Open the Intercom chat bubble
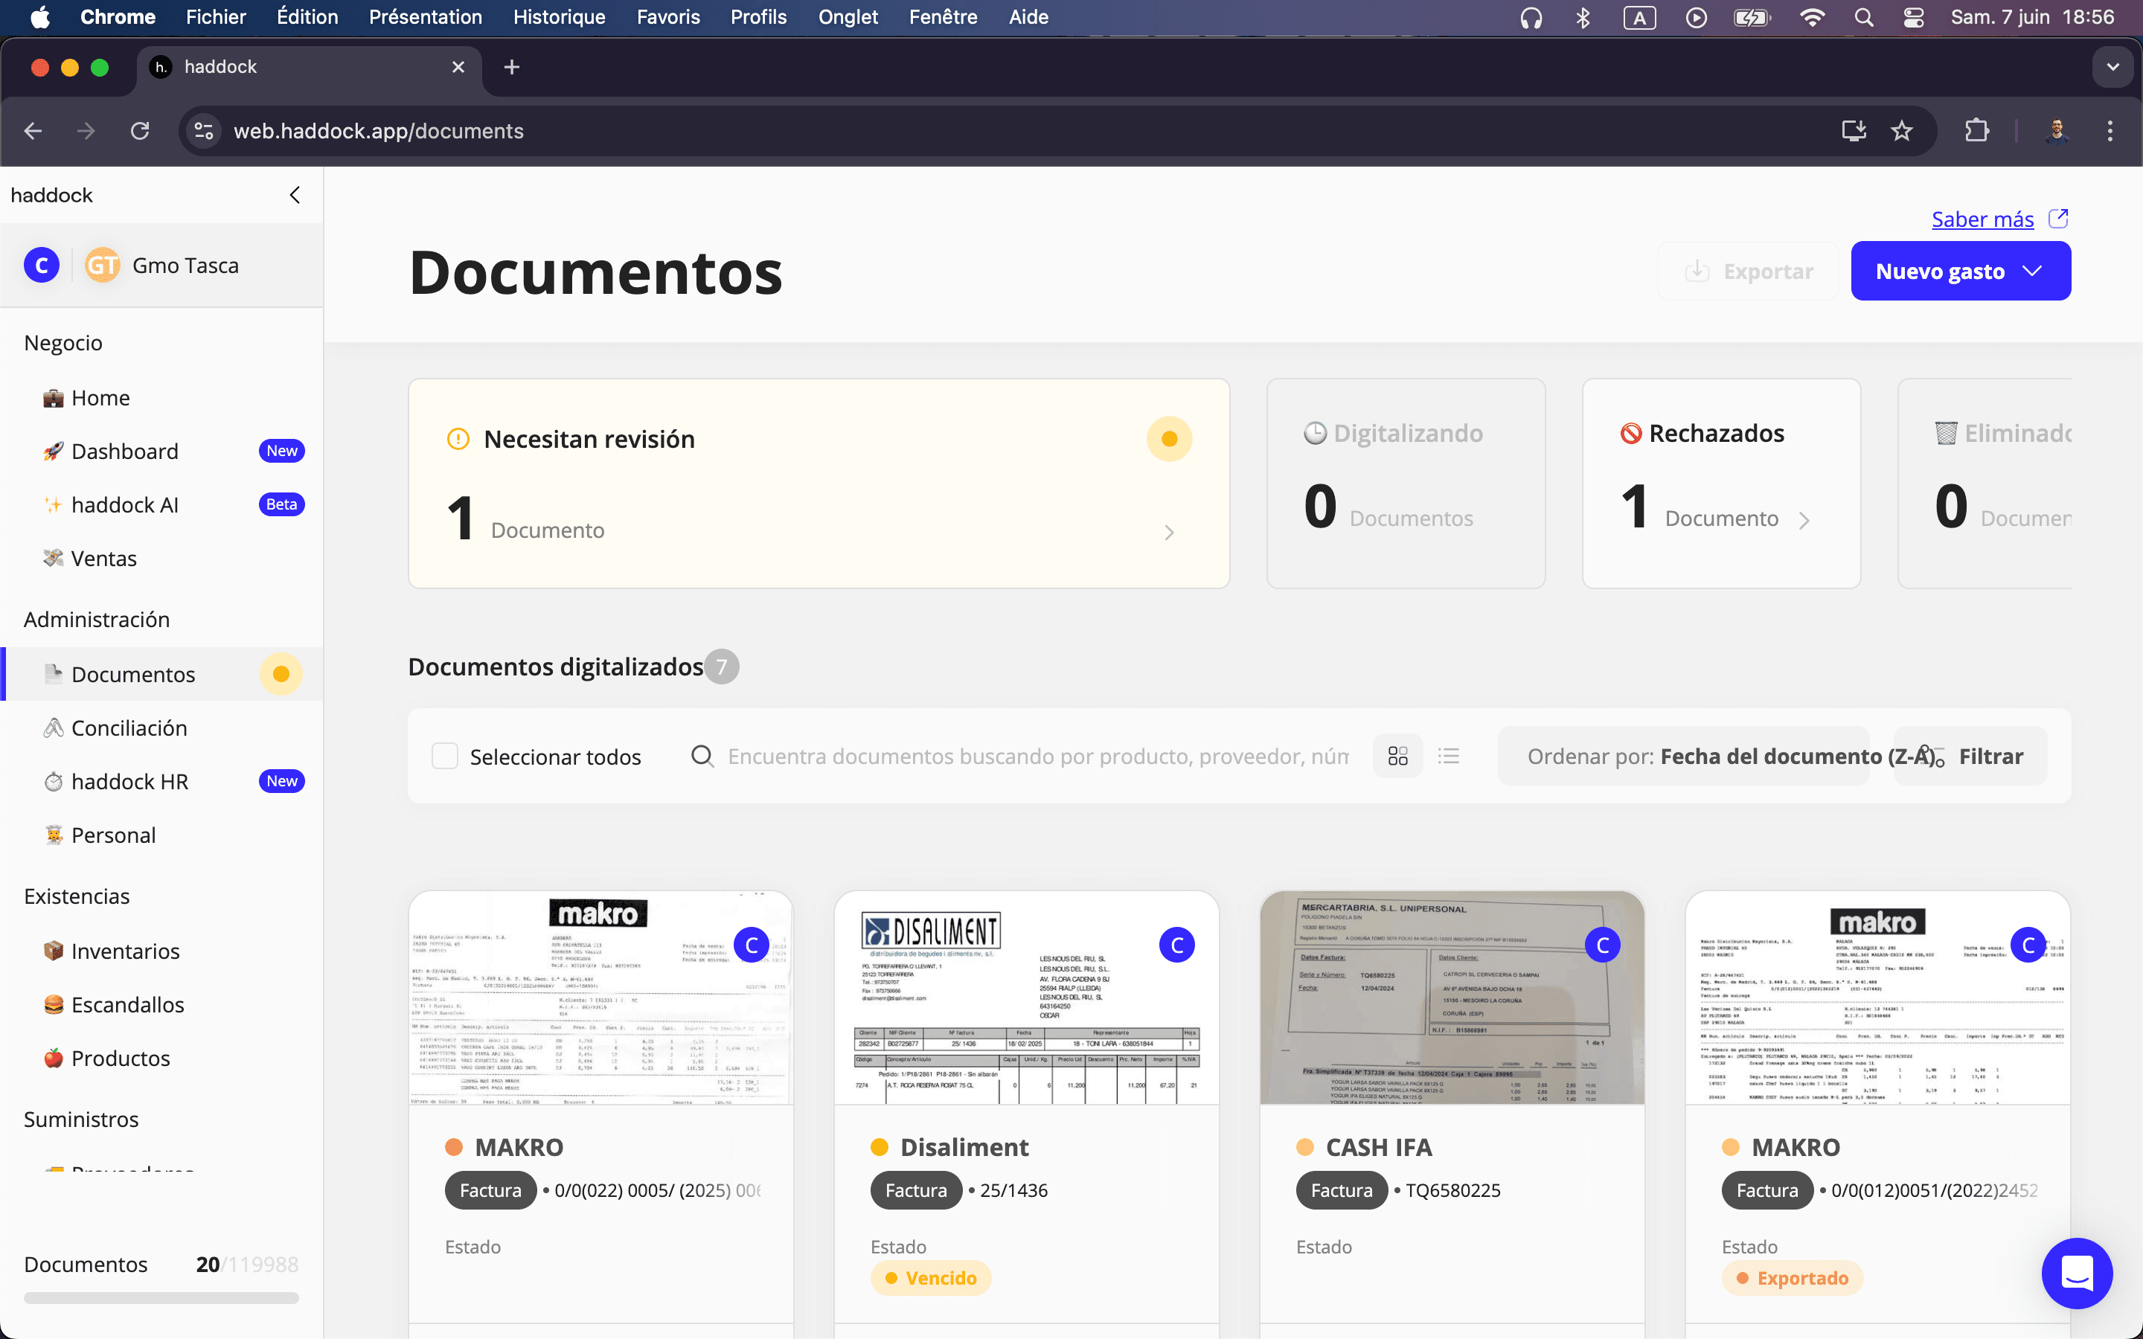Screen dimensions: 2143x1339 [2077, 1273]
